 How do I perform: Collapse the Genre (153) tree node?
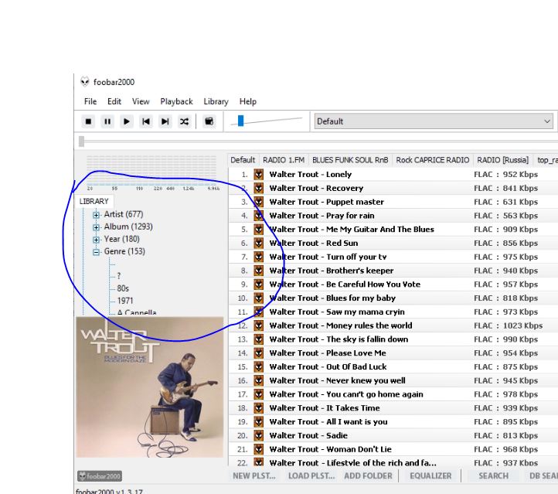(97, 252)
